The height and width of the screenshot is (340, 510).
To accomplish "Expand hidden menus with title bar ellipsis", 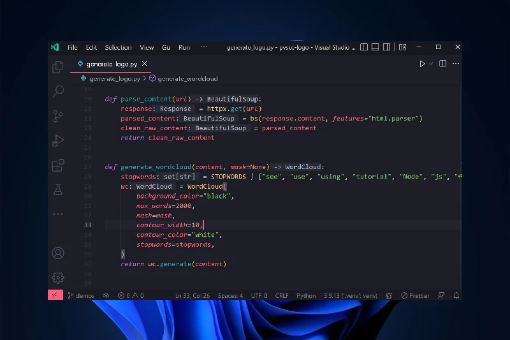I will point(204,47).
